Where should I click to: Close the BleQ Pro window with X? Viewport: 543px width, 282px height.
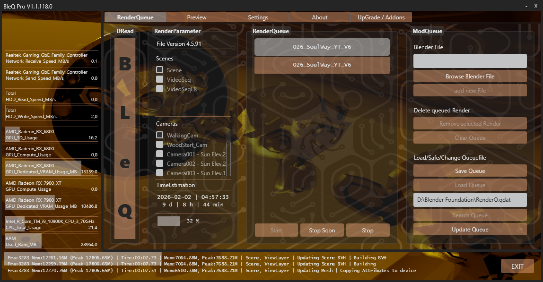(536, 6)
